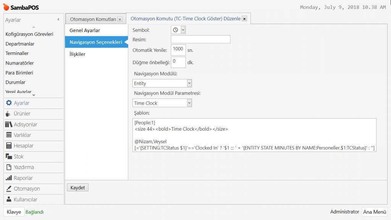This screenshot has height=220, width=391.
Task: Click the Kullanıcılar person icon
Action: pyautogui.click(x=9, y=199)
